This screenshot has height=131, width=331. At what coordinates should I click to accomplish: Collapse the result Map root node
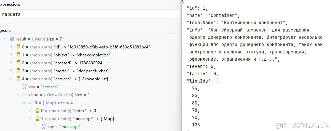pos(5,39)
